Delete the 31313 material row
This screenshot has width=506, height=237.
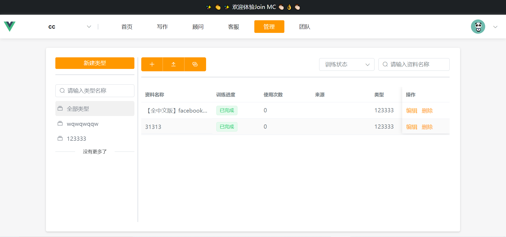(427, 127)
